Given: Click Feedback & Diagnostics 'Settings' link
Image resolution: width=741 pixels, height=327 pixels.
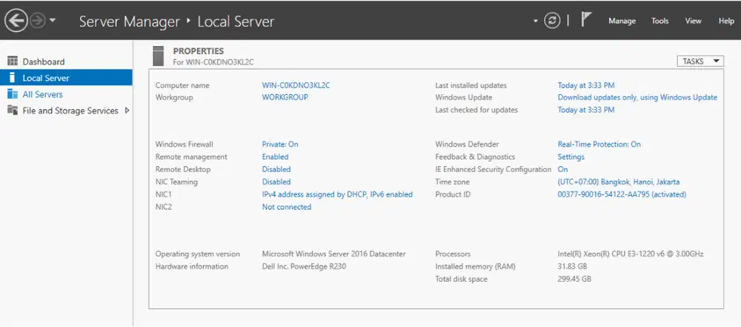Looking at the screenshot, I should click(x=571, y=156).
